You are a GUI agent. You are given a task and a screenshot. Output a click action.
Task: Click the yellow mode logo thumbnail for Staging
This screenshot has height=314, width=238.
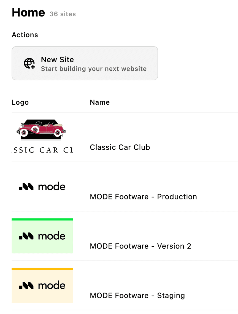tap(42, 286)
